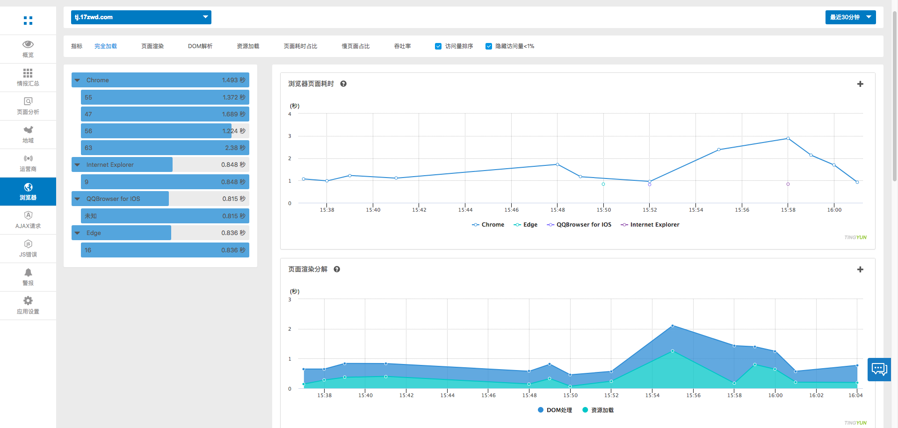Select the 浏览器 globe icon
The width and height of the screenshot is (898, 428).
tap(28, 187)
